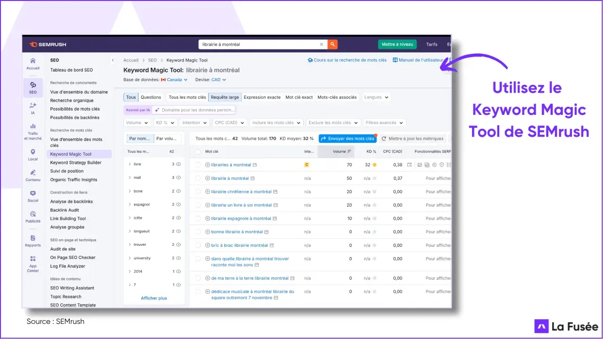Screen dimensions: 603x339
Task: Open the IA sidebar icon
Action: tap(33, 108)
